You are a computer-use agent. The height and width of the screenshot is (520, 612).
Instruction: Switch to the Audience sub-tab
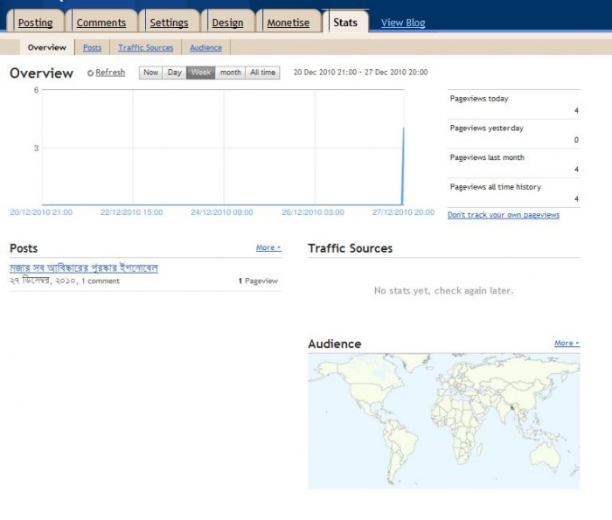[205, 48]
